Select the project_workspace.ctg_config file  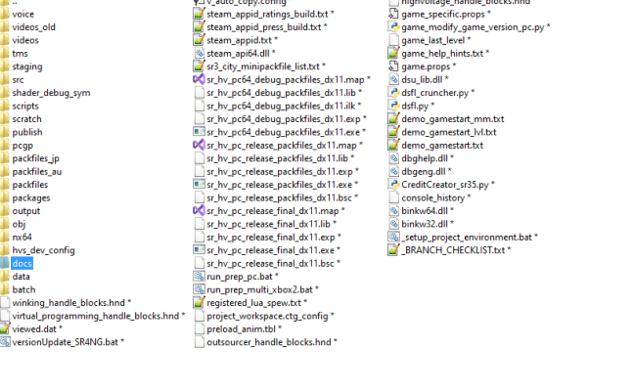click(267, 317)
